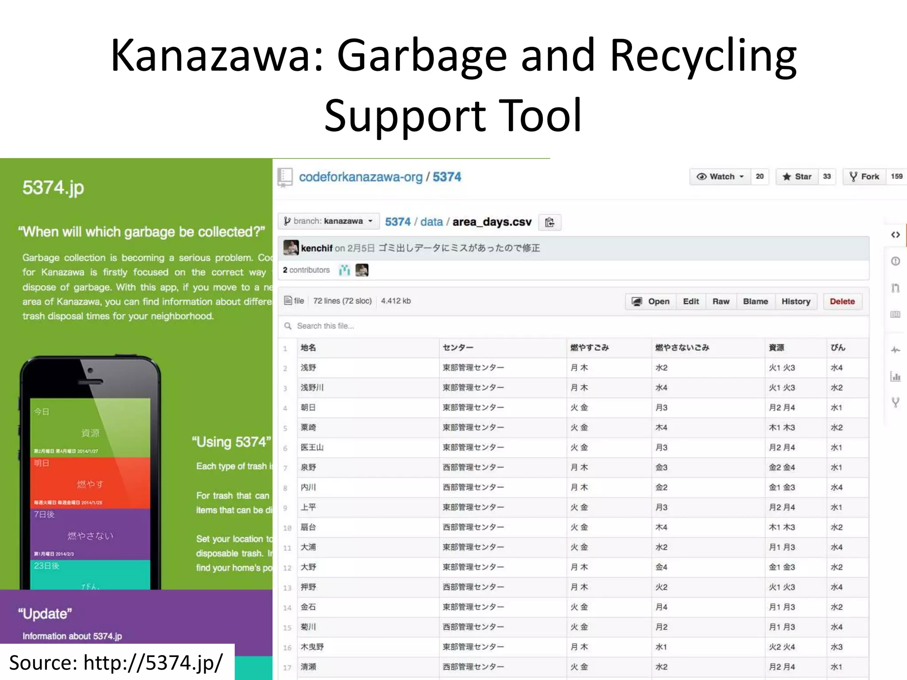
Task: Copy the file path with the clipboard icon
Action: (x=550, y=222)
